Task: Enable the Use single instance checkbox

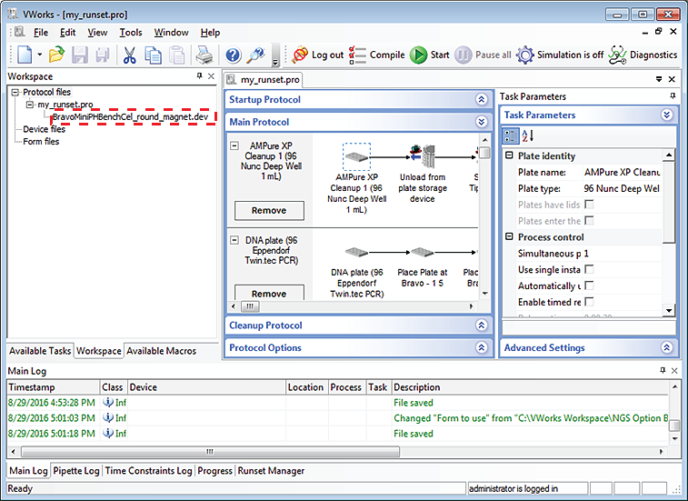Action: coord(589,270)
